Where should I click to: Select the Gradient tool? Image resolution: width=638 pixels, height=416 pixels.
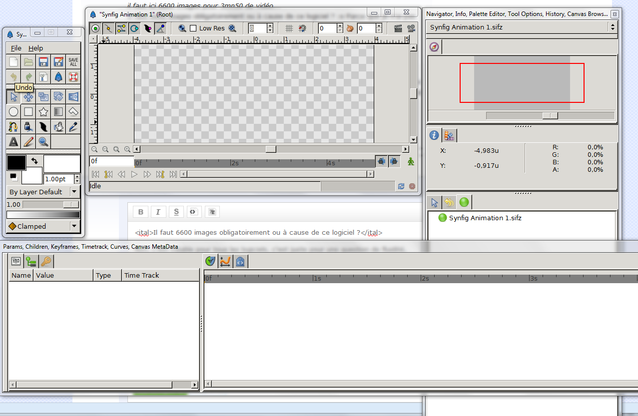click(x=58, y=112)
